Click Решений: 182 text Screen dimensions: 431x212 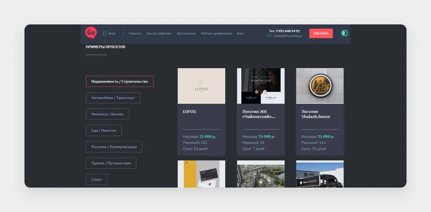[x=195, y=143]
